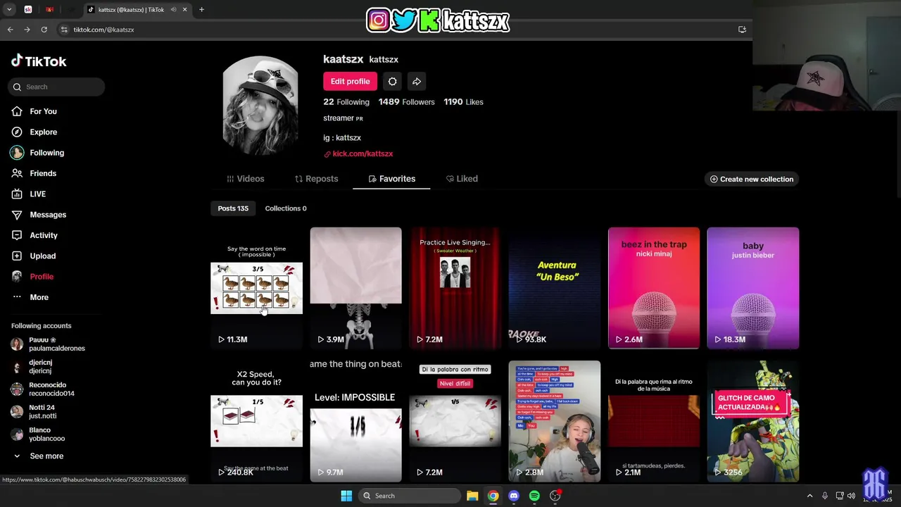Open Spotify from the taskbar

534,496
